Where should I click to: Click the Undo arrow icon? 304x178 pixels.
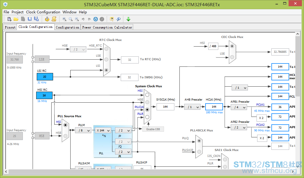point(83,19)
